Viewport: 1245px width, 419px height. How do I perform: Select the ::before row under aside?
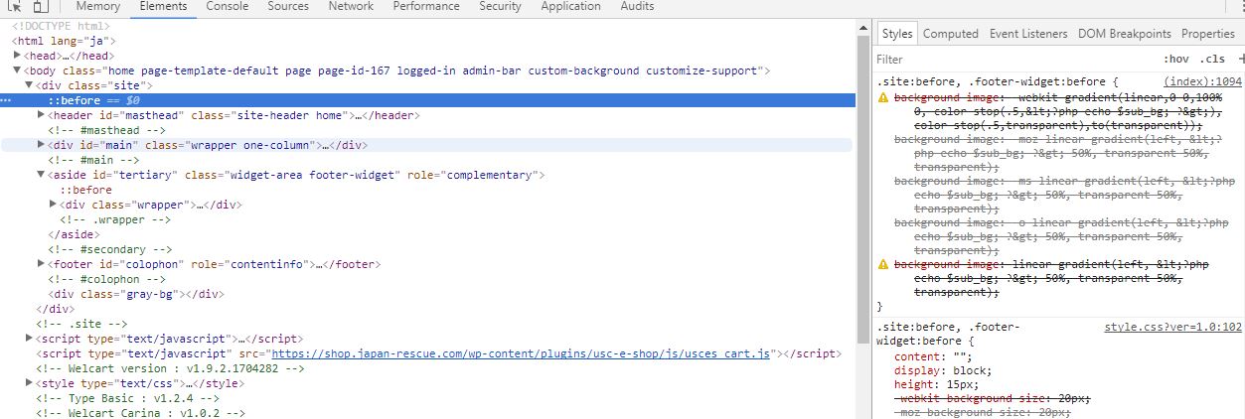click(85, 190)
